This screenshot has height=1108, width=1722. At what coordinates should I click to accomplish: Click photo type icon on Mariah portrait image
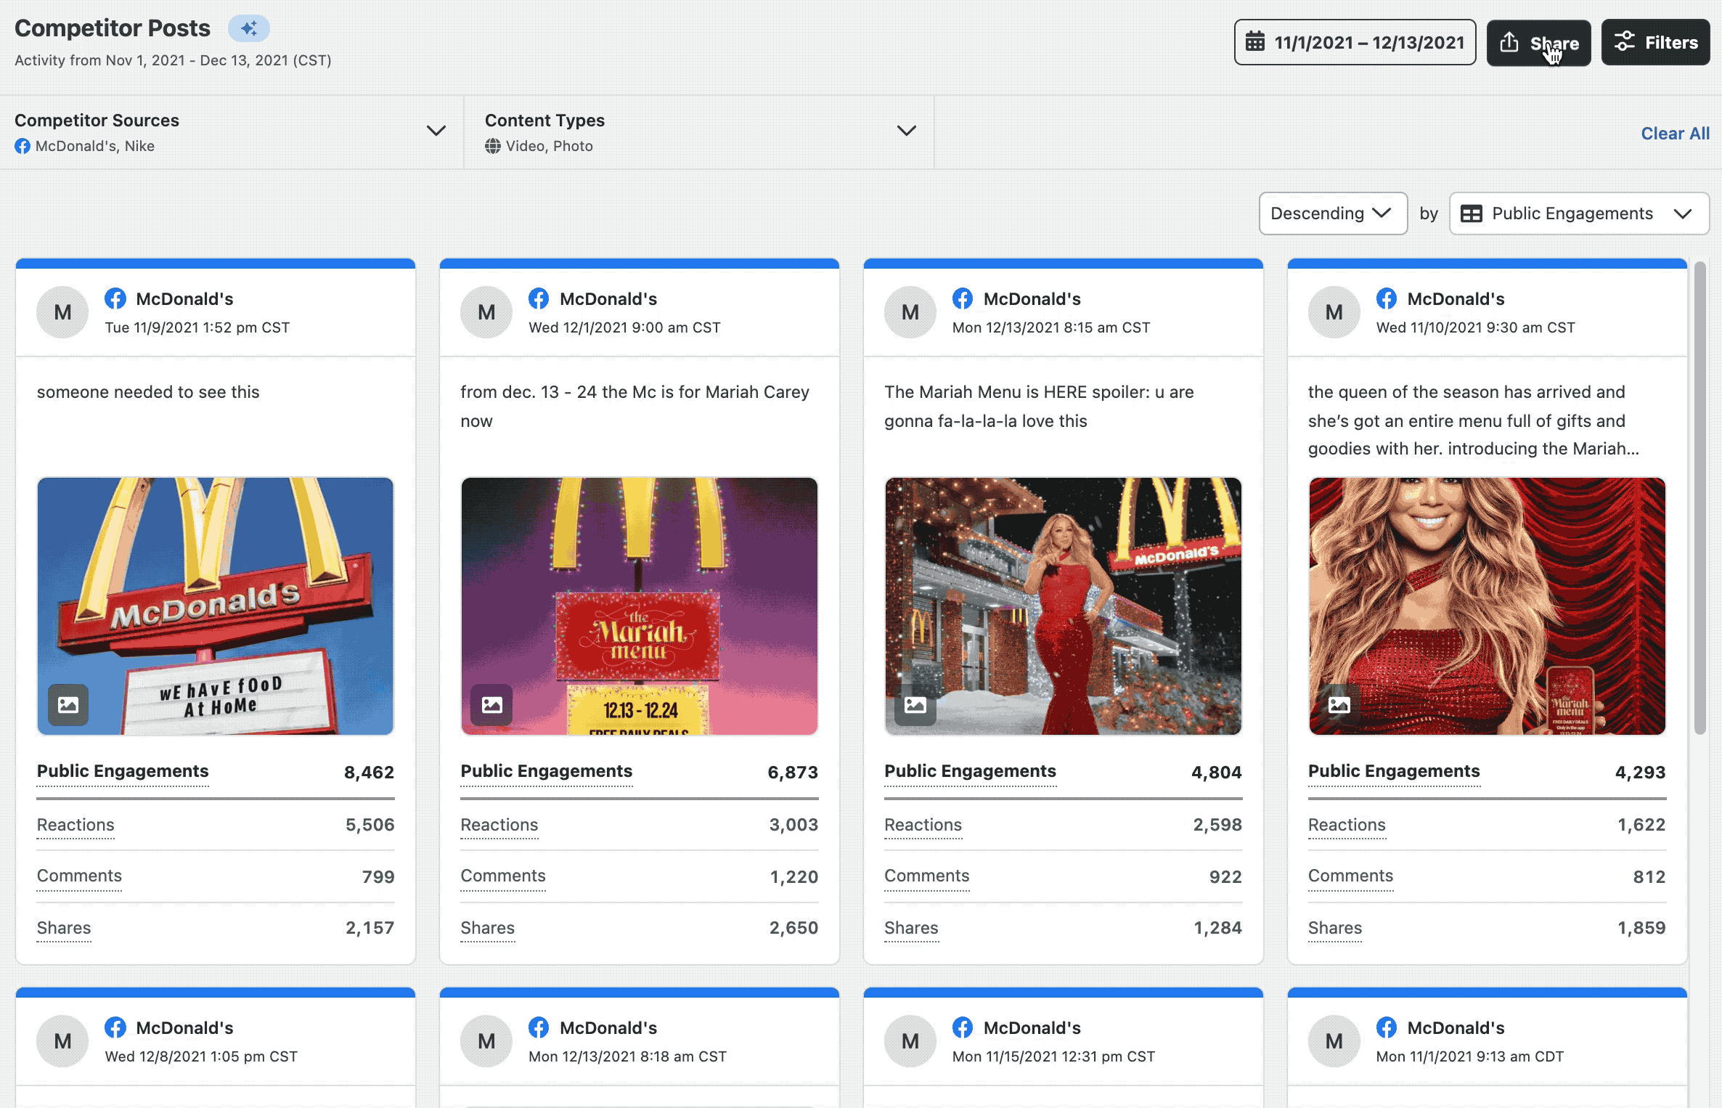(1339, 704)
